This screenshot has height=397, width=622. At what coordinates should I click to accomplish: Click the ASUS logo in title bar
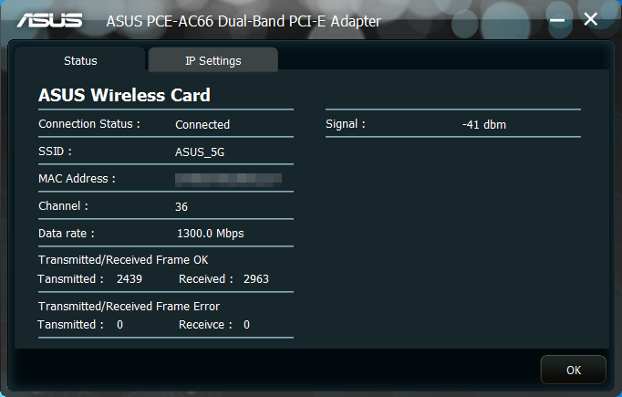point(49,20)
